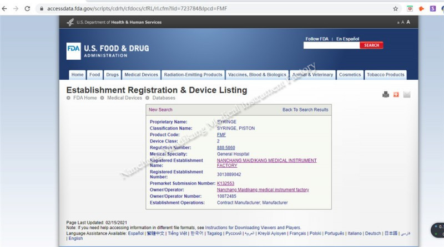Viewport: 444px width, 247px height.
Task: Click the New Search link
Action: pyautogui.click(x=160, y=110)
